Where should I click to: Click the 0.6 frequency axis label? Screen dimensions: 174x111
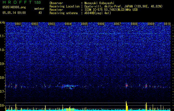click(x=2, y=105)
